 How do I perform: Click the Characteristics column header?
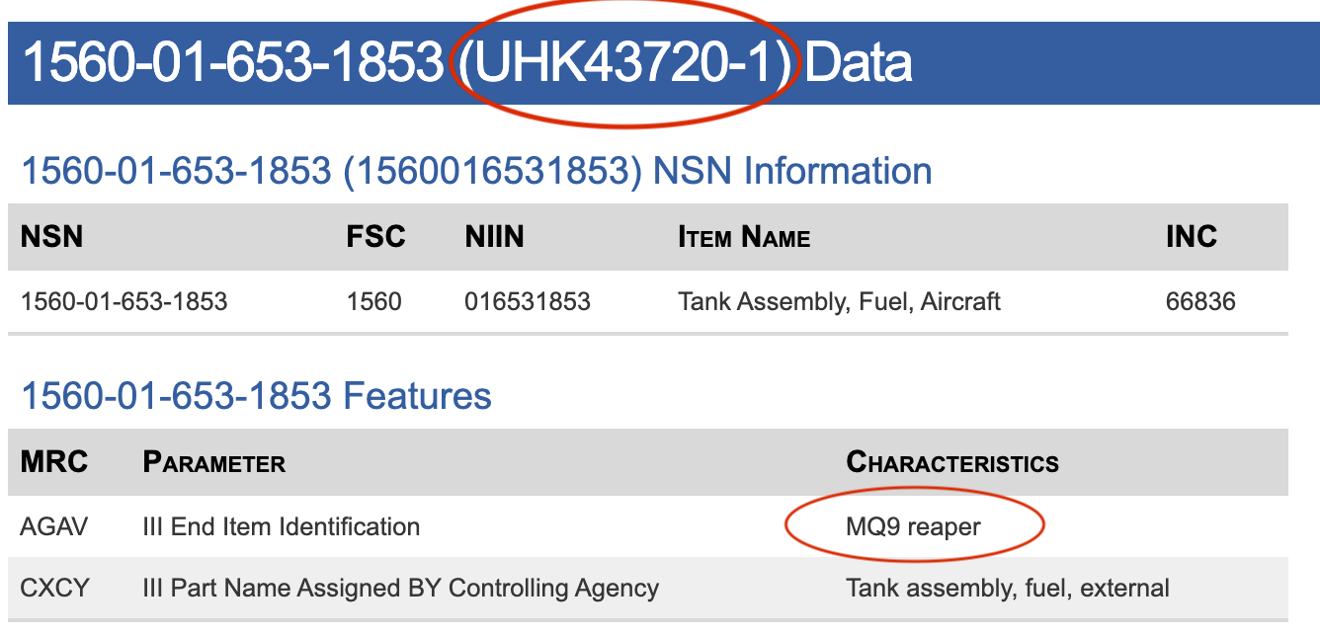(x=952, y=462)
